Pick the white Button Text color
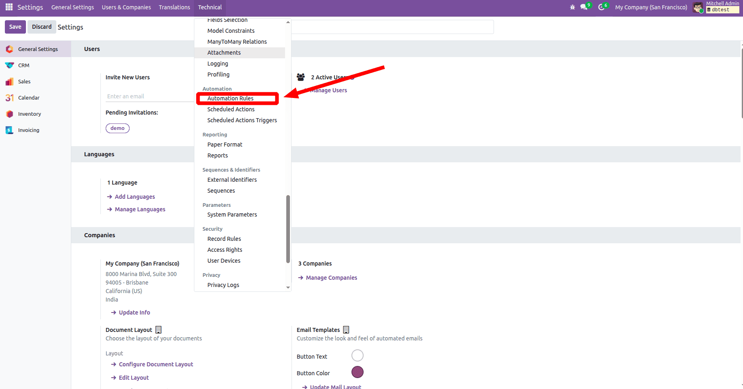Image resolution: width=743 pixels, height=389 pixels. (x=358, y=355)
